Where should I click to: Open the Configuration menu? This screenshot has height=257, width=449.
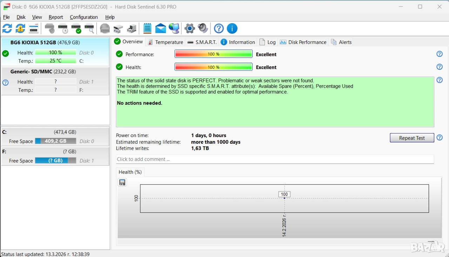84,17
